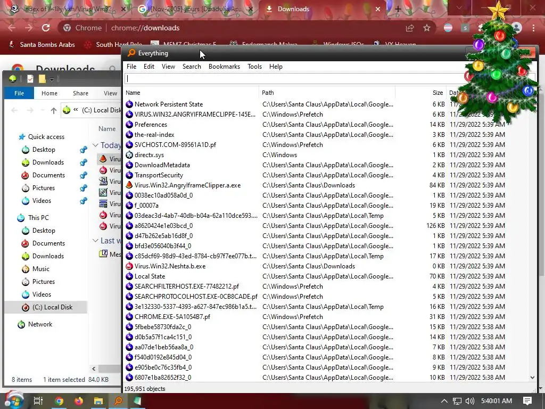The image size is (545, 409).
Task: Select the directx.sys file icon
Action: (x=129, y=155)
